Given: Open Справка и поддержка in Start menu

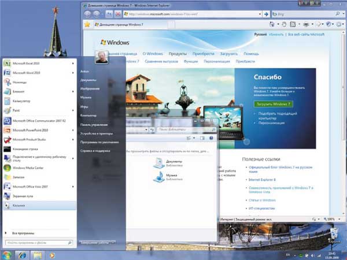Looking at the screenshot, I should [x=95, y=151].
